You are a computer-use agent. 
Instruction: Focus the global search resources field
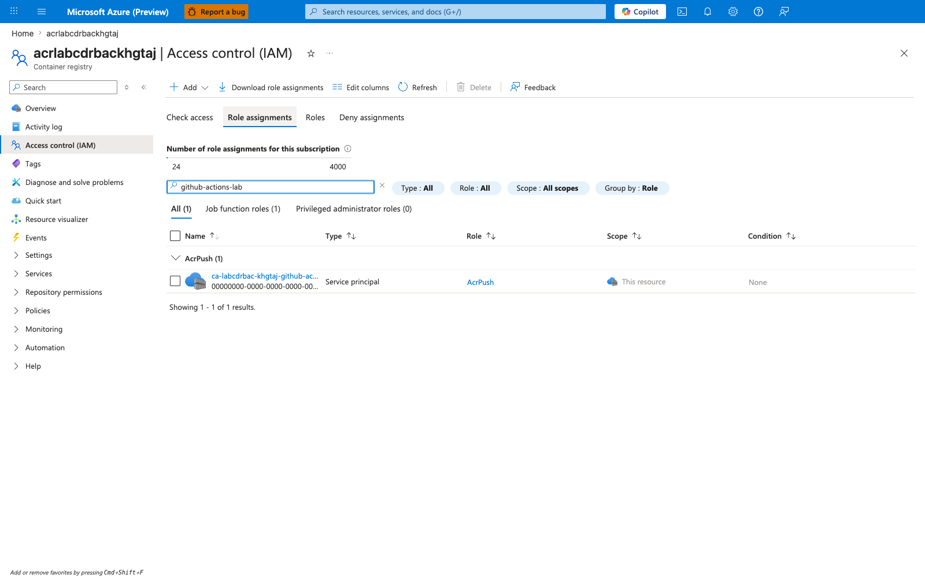pyautogui.click(x=456, y=12)
